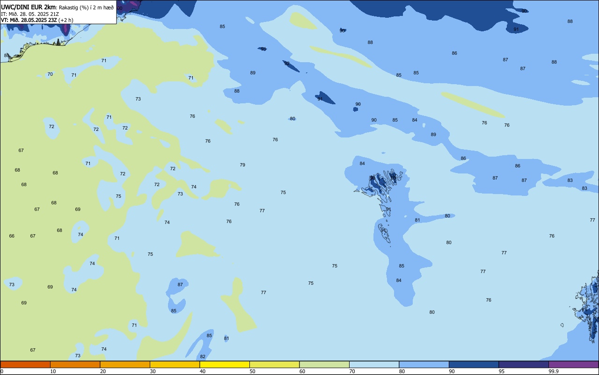Screen dimensions: 599x375
Task: Click the '92' humidity value on the map
Action: (x=287, y=64)
